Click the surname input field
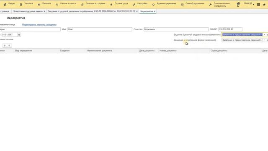Screen dimensions: 268x151 tap(30, 29)
